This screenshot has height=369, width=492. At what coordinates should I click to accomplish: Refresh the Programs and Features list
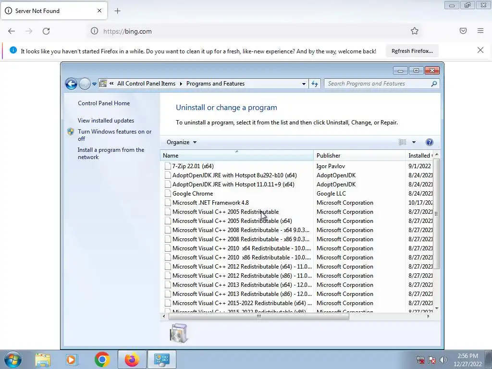[x=315, y=84]
